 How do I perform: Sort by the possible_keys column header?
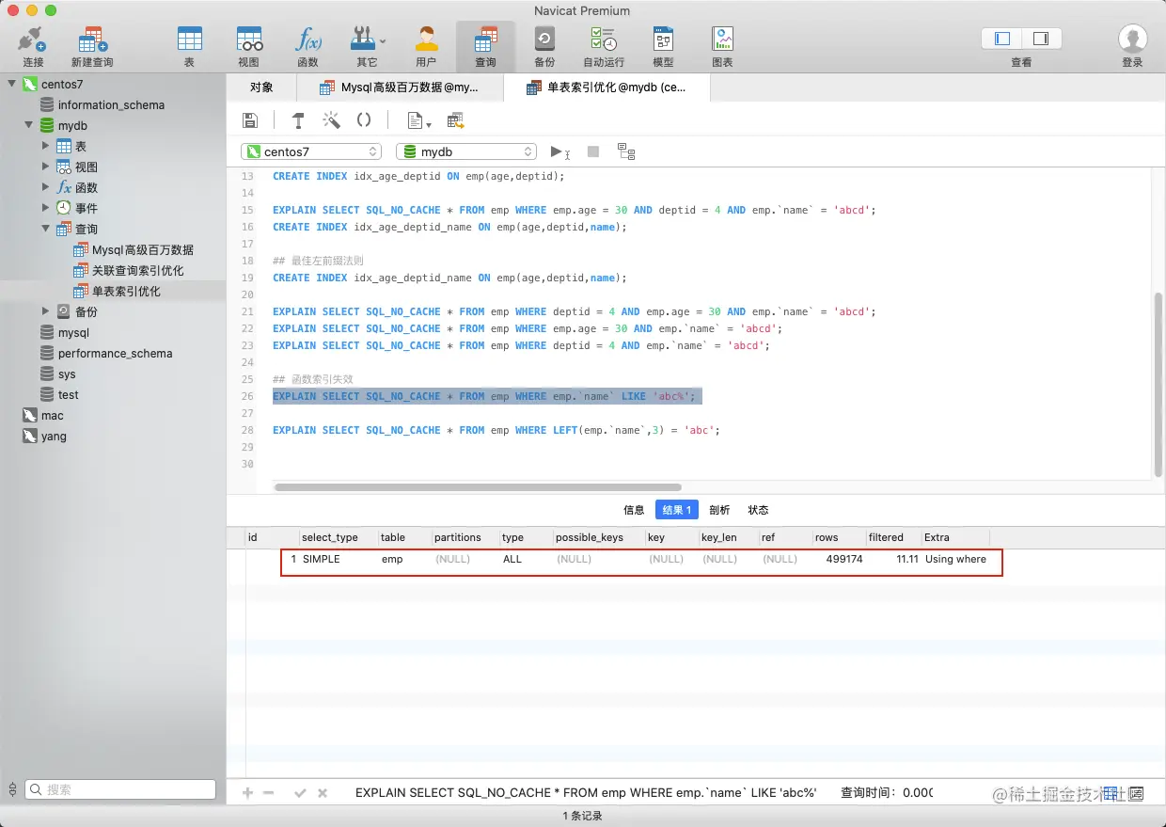598,537
